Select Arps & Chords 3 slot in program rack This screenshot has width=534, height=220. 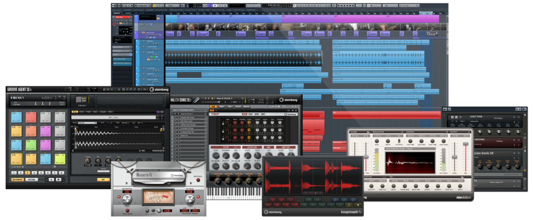(189, 113)
